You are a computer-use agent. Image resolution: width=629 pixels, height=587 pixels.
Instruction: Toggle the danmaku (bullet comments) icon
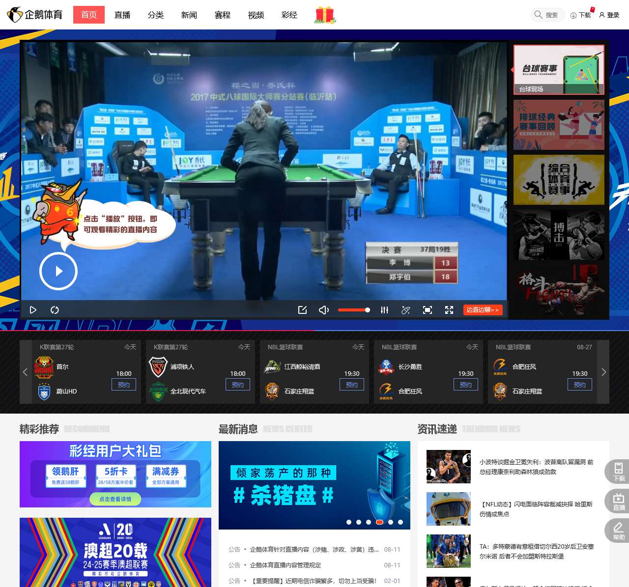[405, 310]
